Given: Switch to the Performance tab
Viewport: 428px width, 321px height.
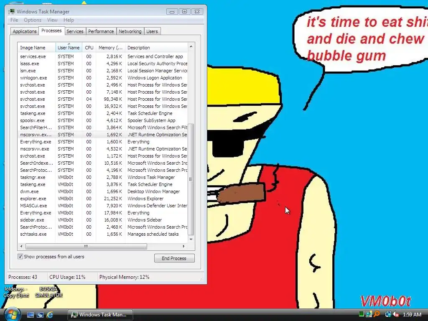Looking at the screenshot, I should tap(101, 31).
